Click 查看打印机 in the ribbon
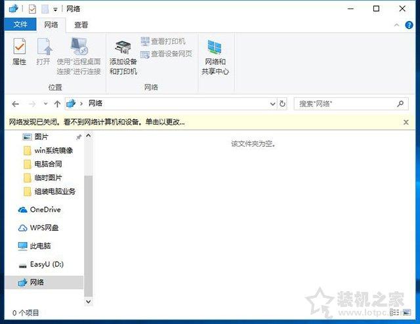This screenshot has width=420, height=324. [163, 41]
